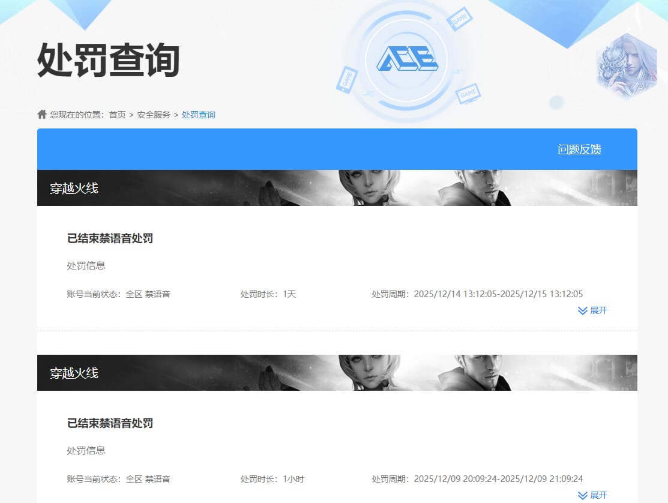The image size is (668, 503).
Task: Open the 问题反馈 feedback link
Action: pyautogui.click(x=579, y=149)
